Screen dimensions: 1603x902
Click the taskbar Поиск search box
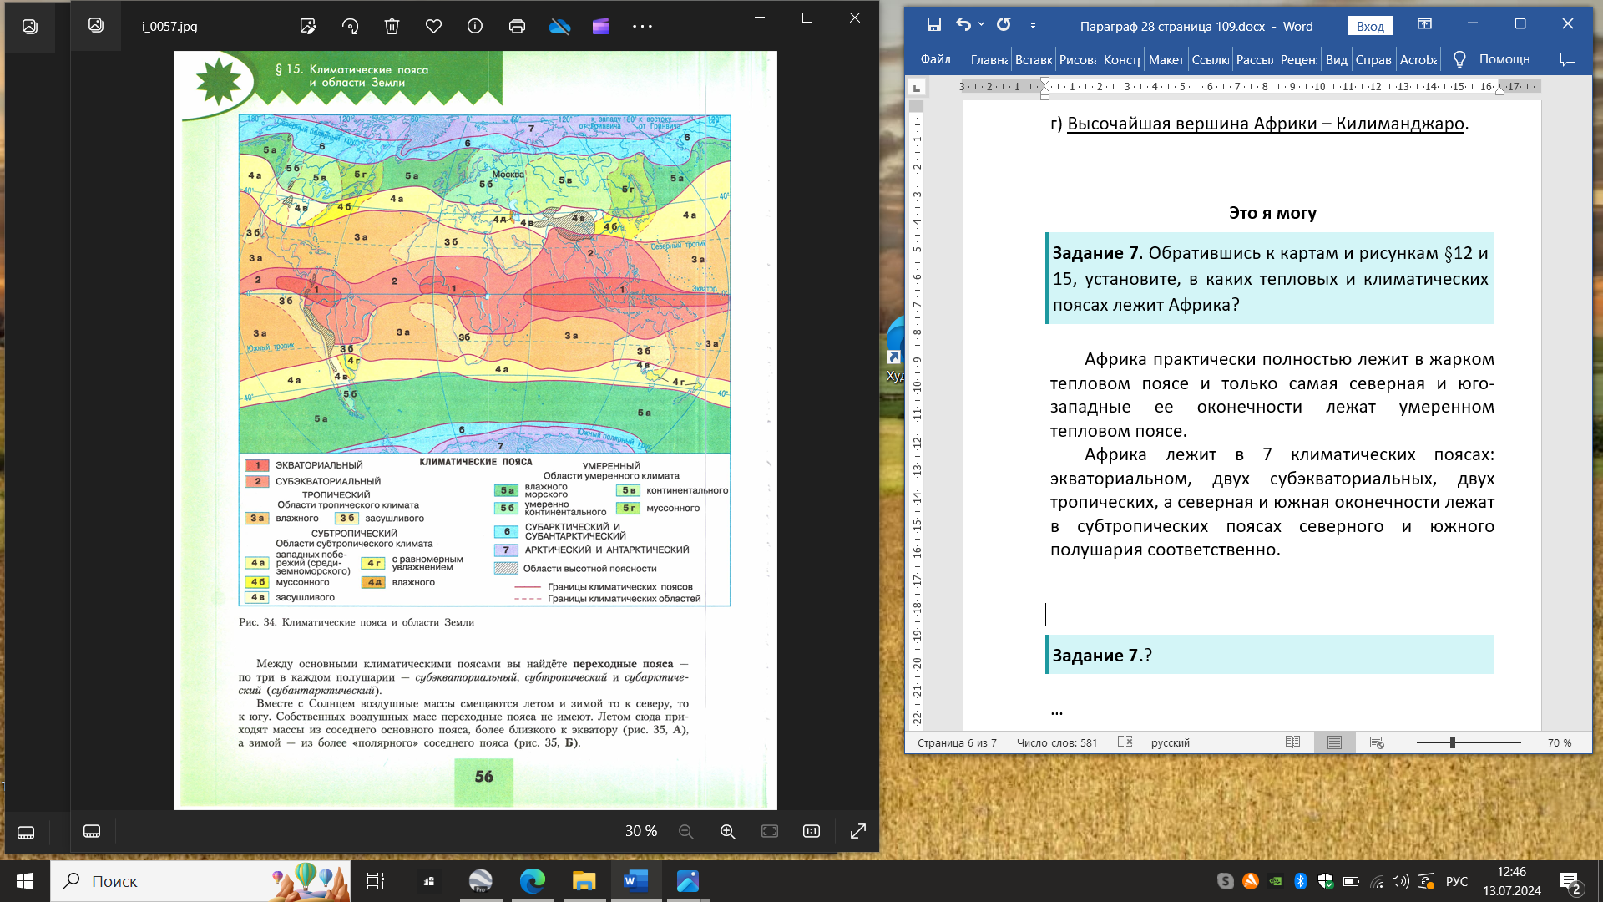[x=200, y=881]
